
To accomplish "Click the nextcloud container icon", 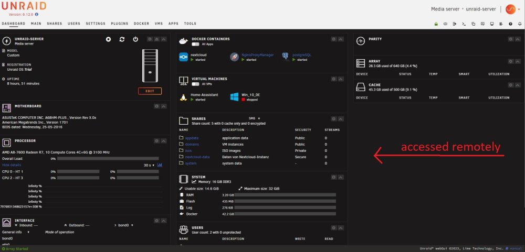I will 183,57.
